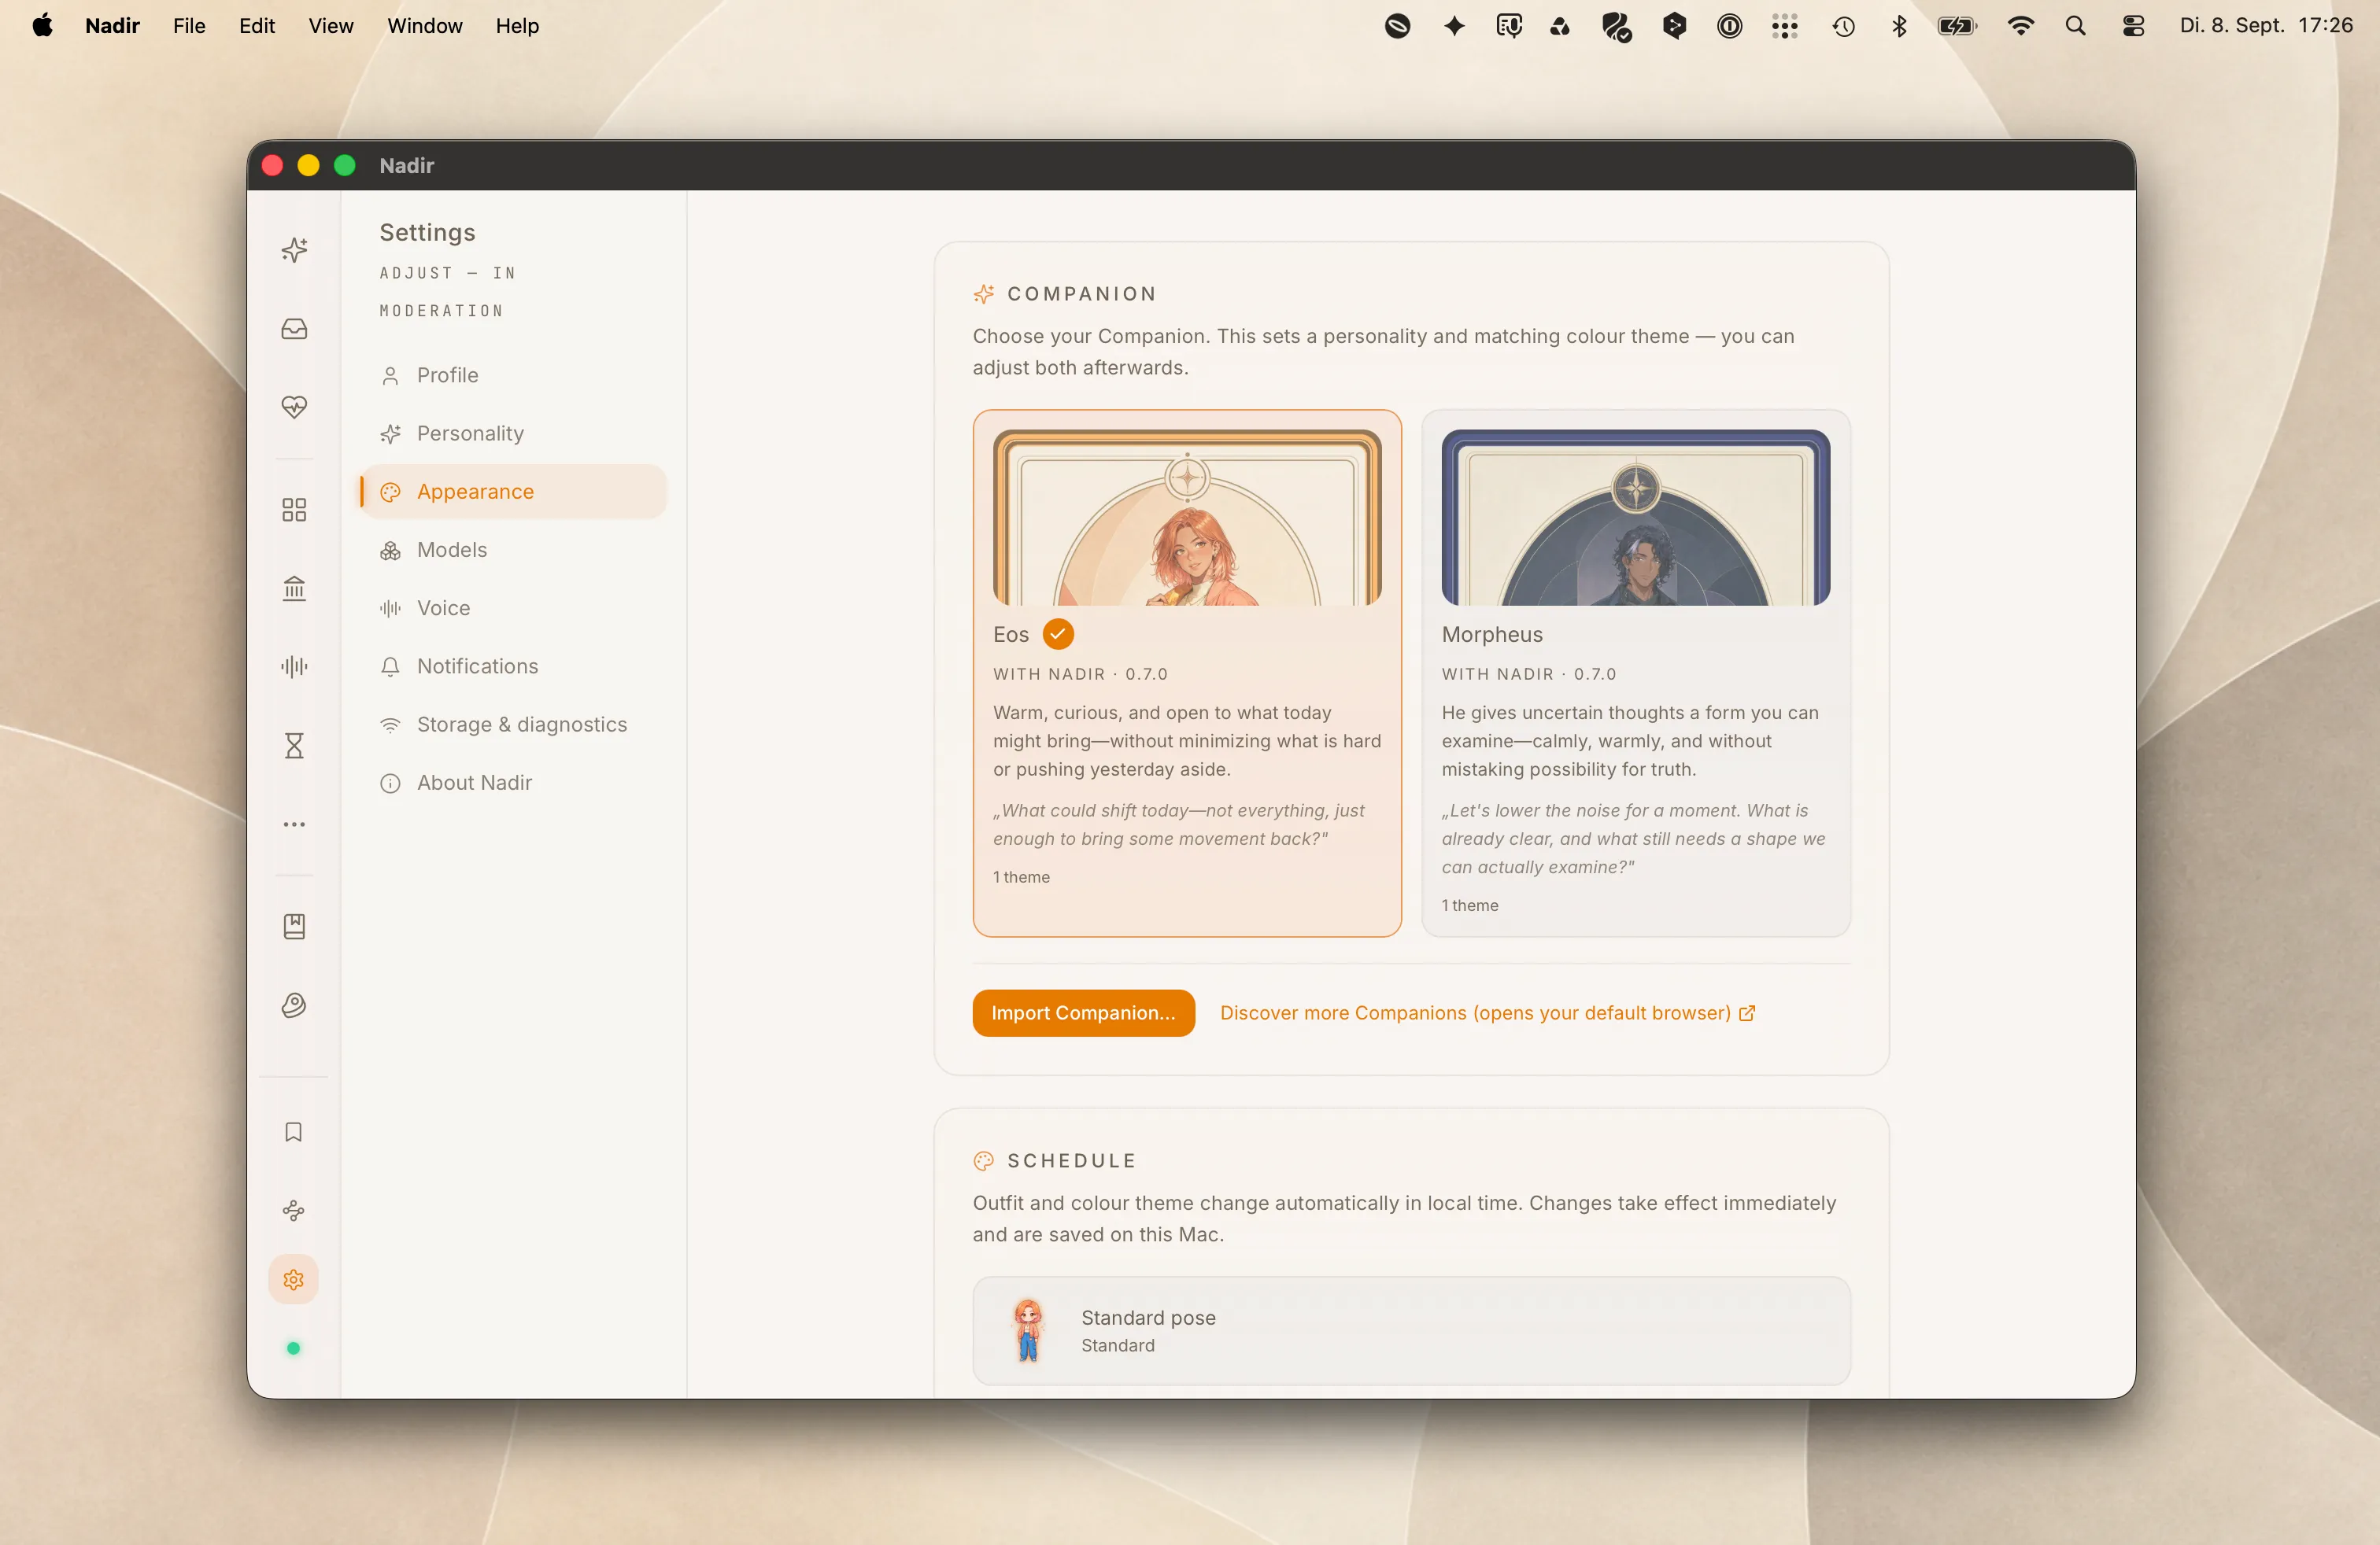The height and width of the screenshot is (1545, 2380).
Task: Open the View menu
Action: click(331, 26)
